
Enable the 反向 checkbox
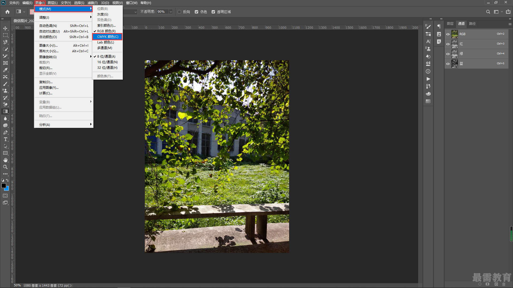pyautogui.click(x=179, y=12)
